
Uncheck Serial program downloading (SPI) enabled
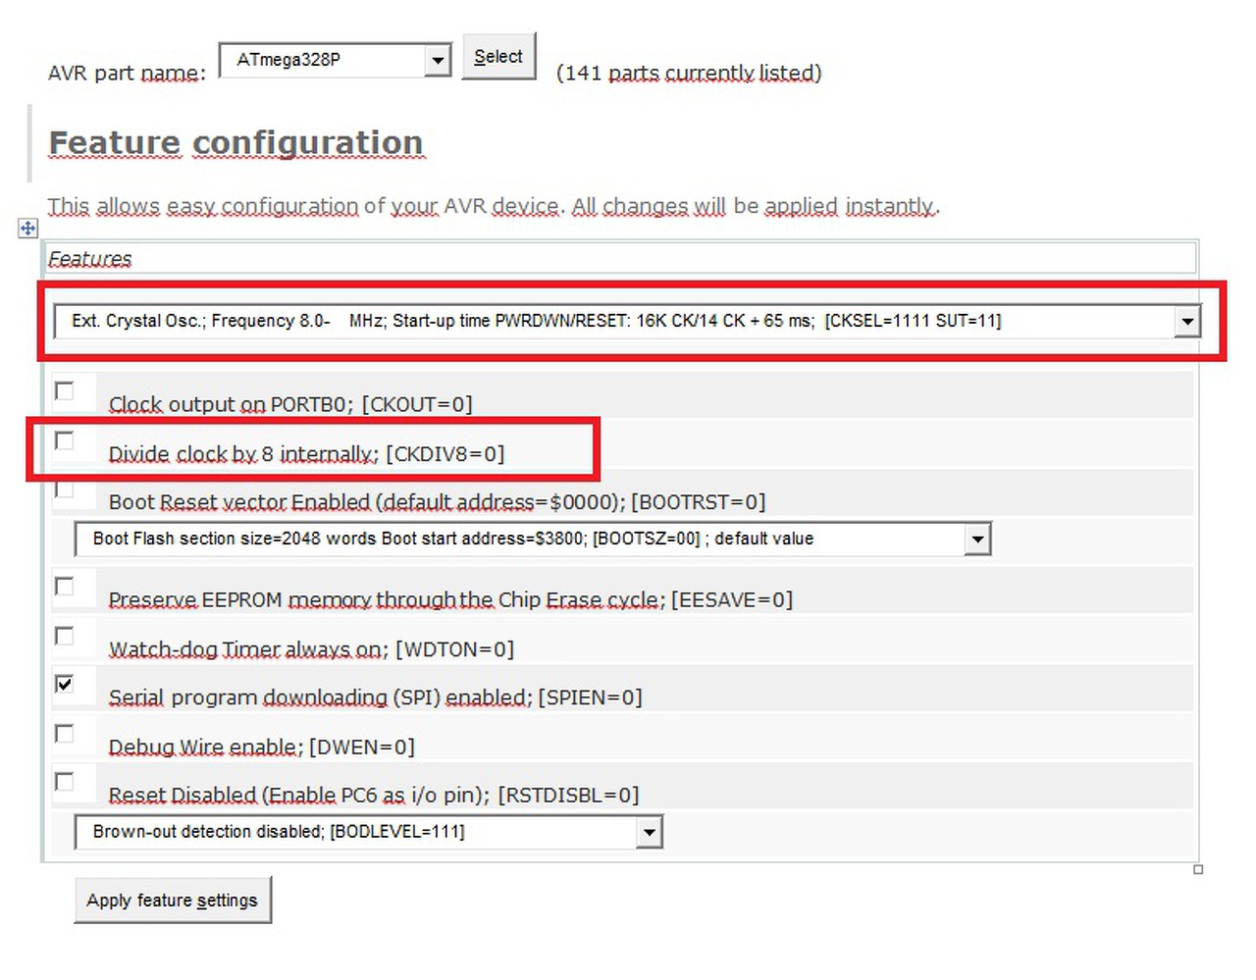point(65,684)
